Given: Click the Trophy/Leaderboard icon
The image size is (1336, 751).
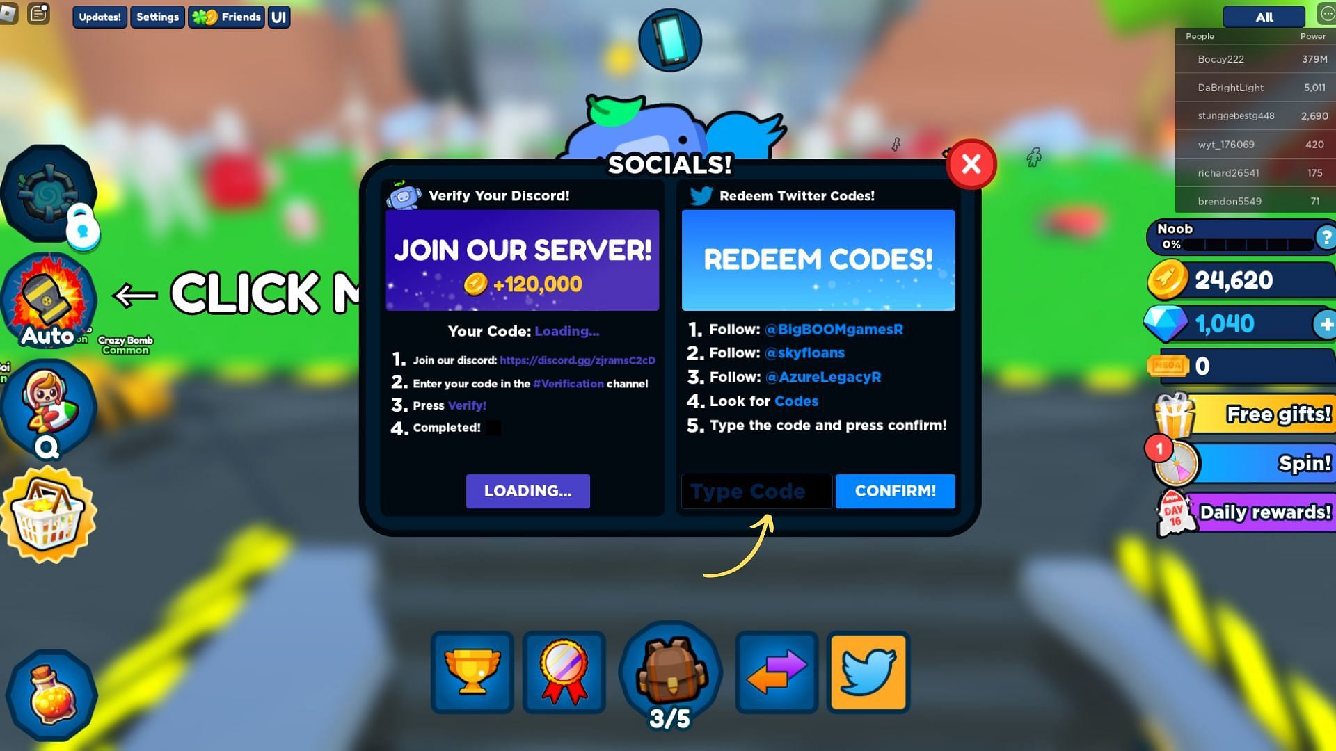Looking at the screenshot, I should 472,672.
